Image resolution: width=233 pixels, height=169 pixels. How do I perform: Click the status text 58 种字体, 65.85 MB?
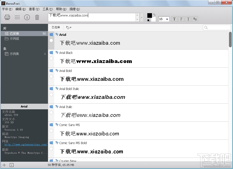pos(61,165)
